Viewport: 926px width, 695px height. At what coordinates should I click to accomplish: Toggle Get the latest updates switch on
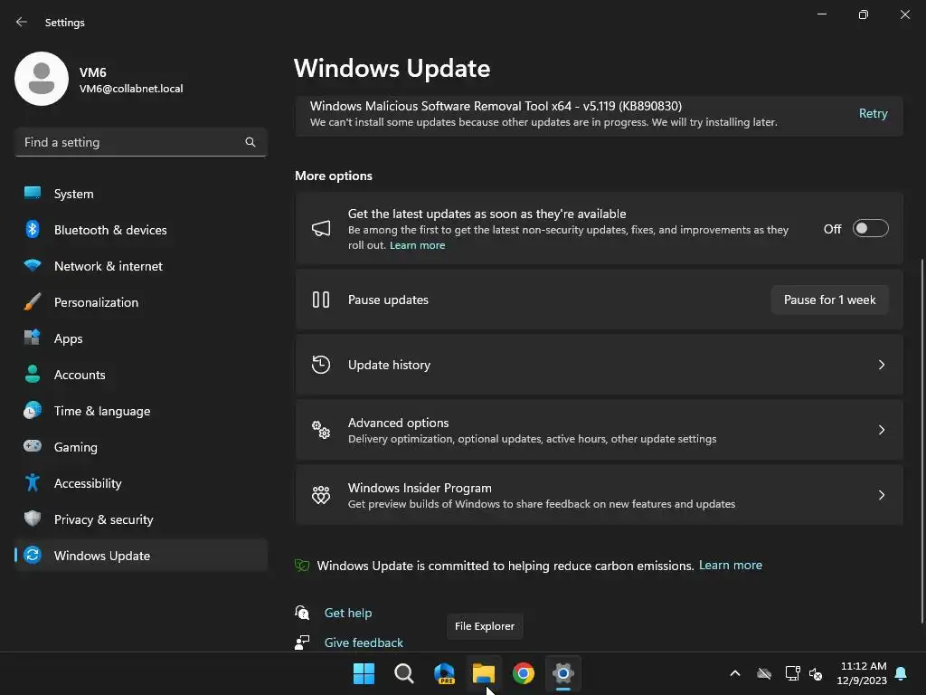click(871, 229)
